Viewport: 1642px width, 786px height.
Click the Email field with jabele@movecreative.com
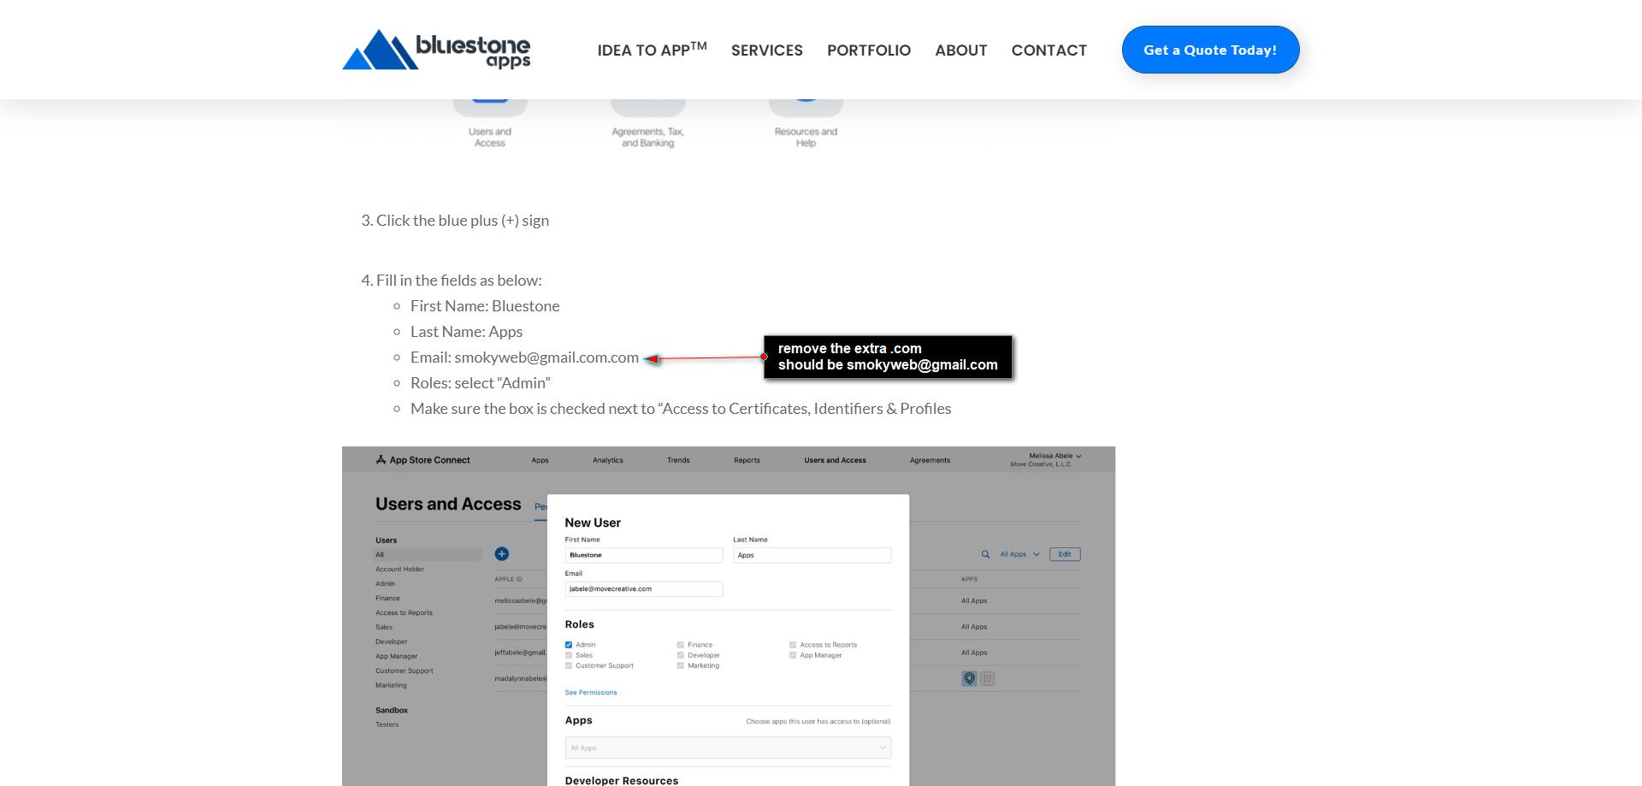click(644, 589)
